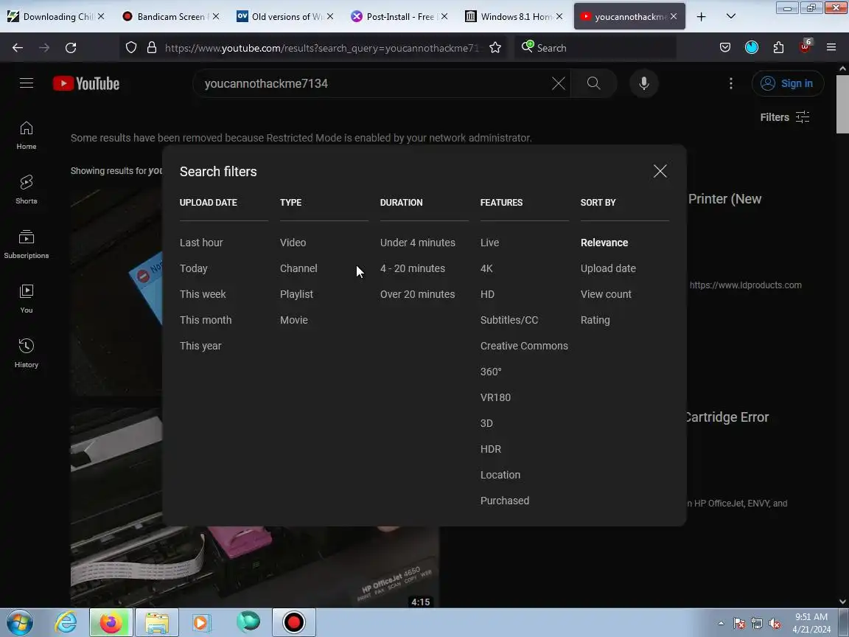Enable the Live feature filter
This screenshot has height=637, width=849.
tap(489, 243)
